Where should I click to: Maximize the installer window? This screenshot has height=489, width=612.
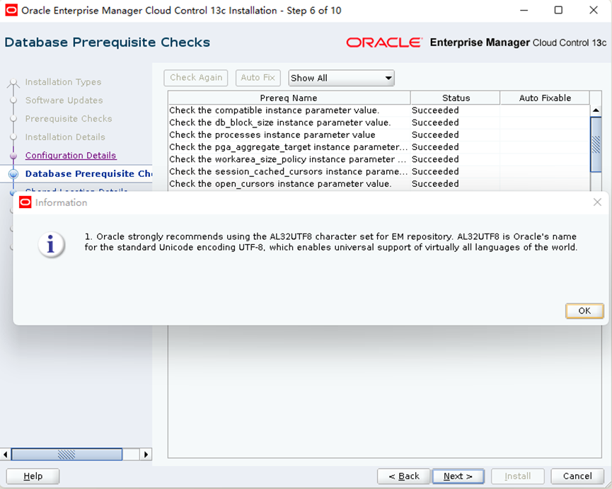pos(558,10)
